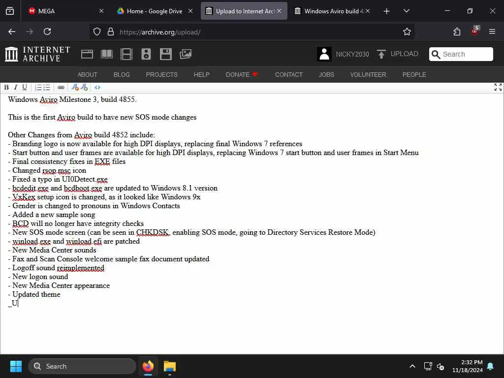Reload the current page
The width and height of the screenshot is (504, 378).
pos(47,31)
